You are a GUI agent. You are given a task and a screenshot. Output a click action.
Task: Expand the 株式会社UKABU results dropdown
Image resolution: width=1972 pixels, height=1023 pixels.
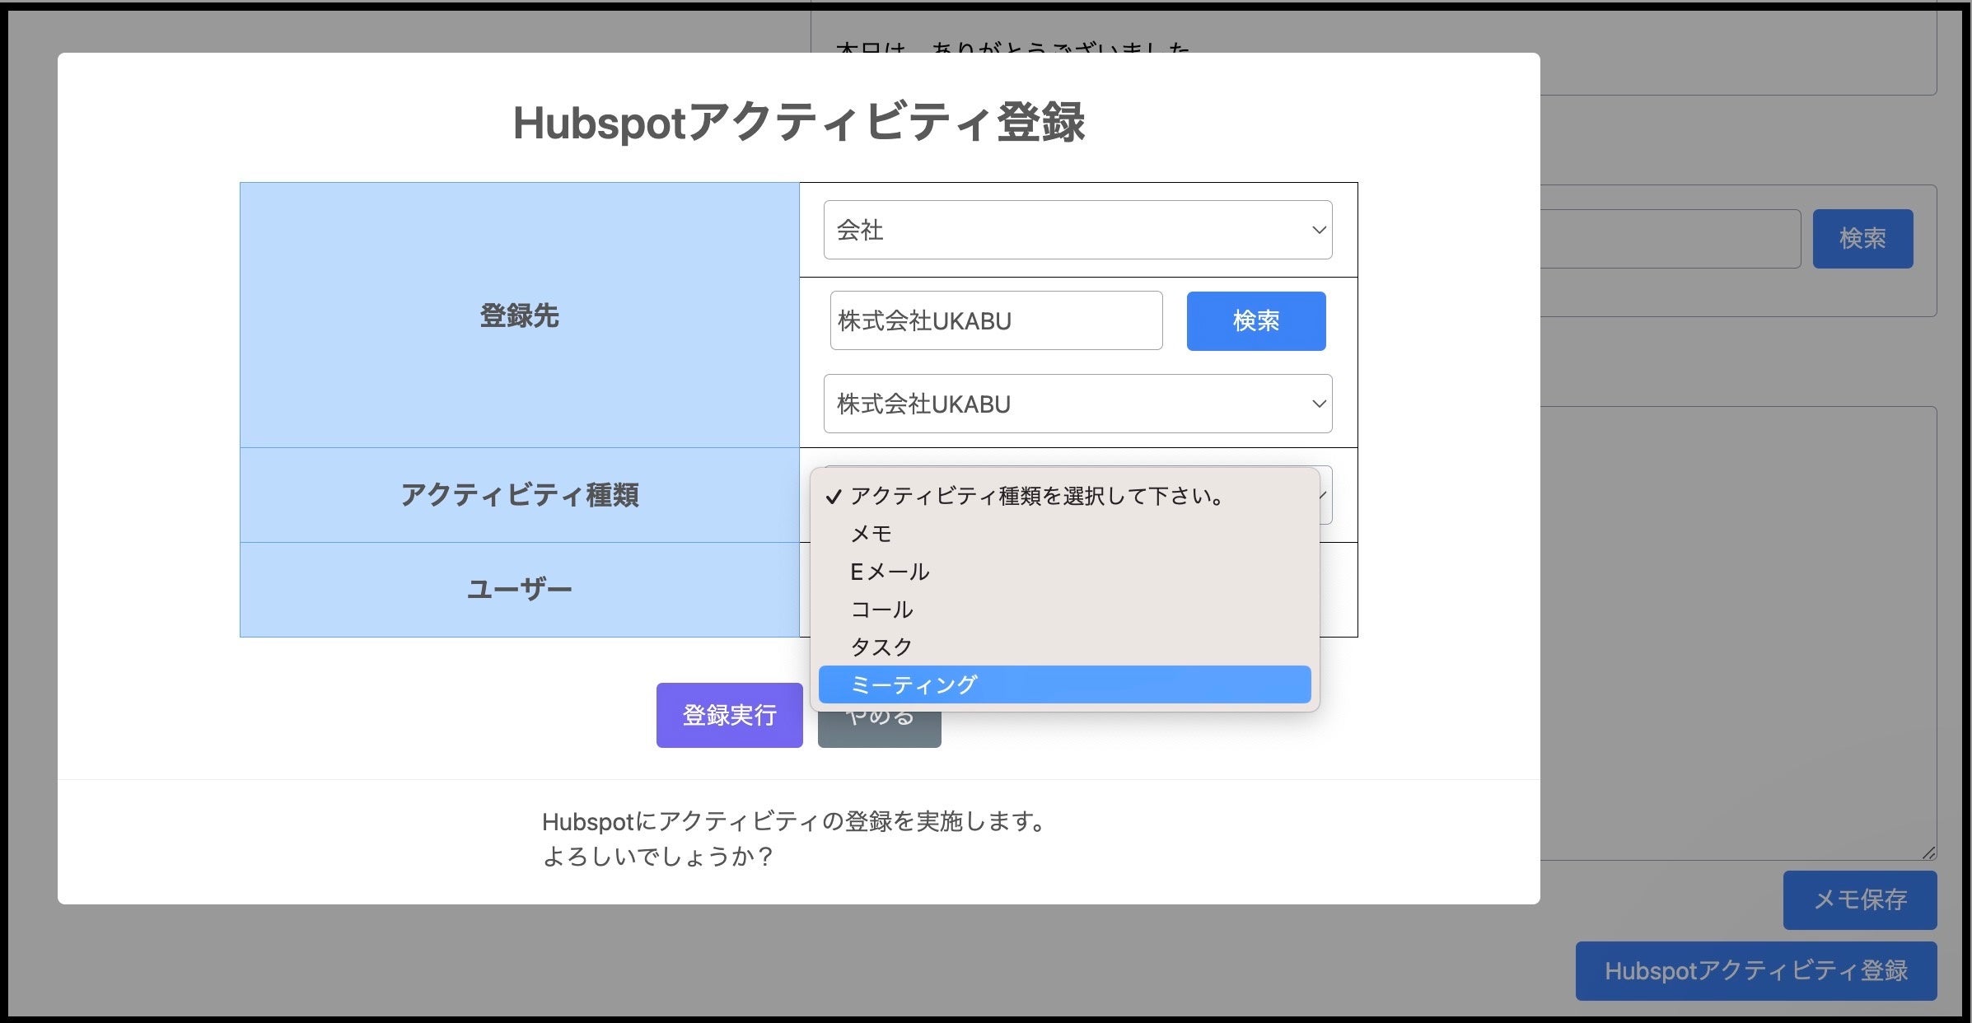point(1077,404)
